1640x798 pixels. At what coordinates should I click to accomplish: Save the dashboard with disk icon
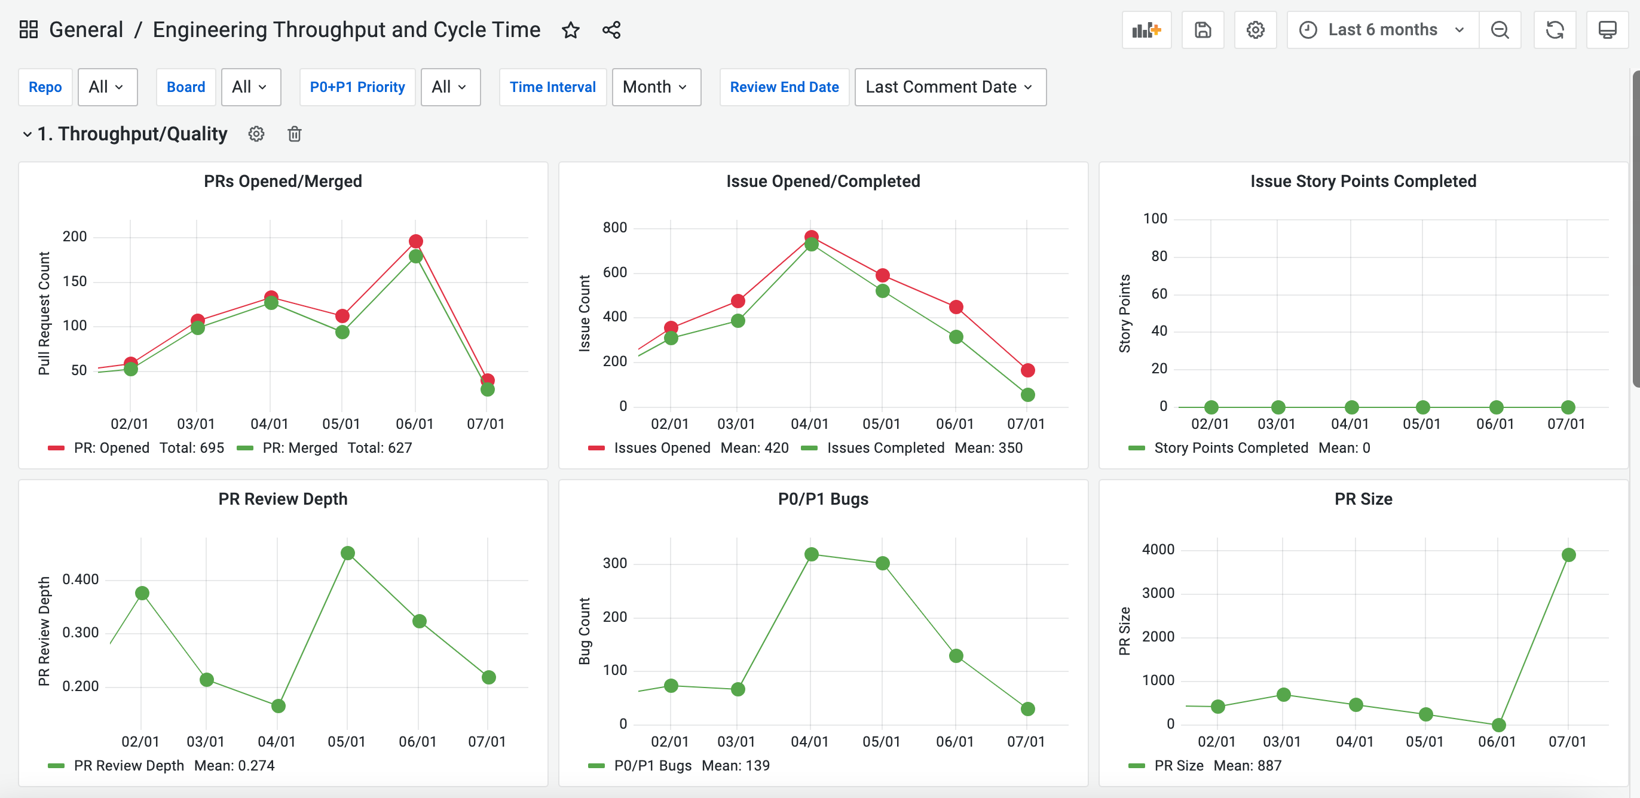[x=1202, y=30]
